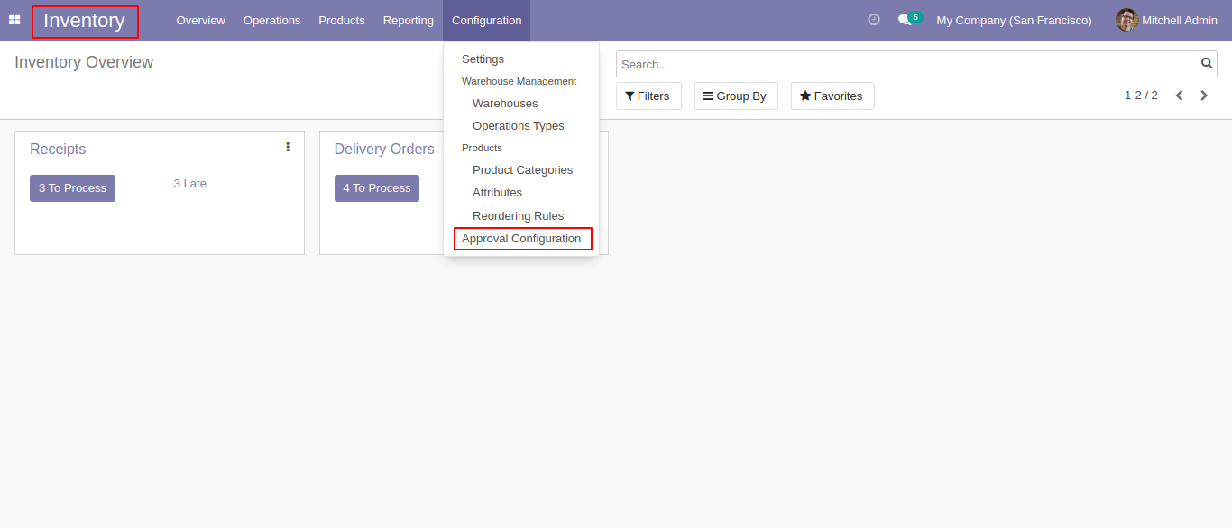Screen dimensions: 1232x528
Task: Click the 3 To Process button
Action: click(x=72, y=188)
